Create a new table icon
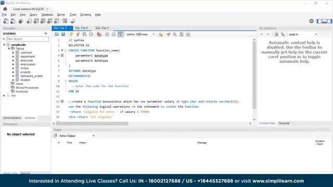 36,21
